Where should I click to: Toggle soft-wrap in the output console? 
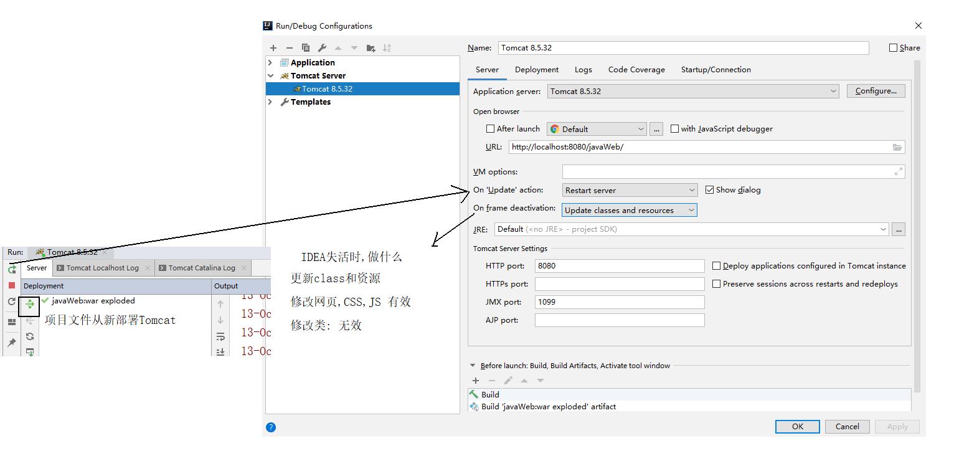220,336
